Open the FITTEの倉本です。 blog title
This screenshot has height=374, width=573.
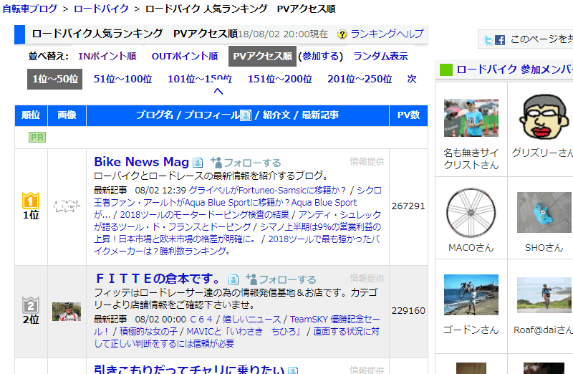[158, 279]
